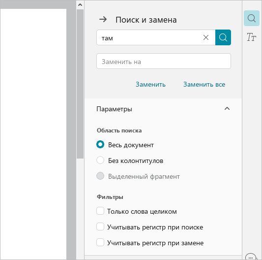Collapse the search panel with the arrow icon
Viewport: 262px width, 260px height.
pos(103,19)
